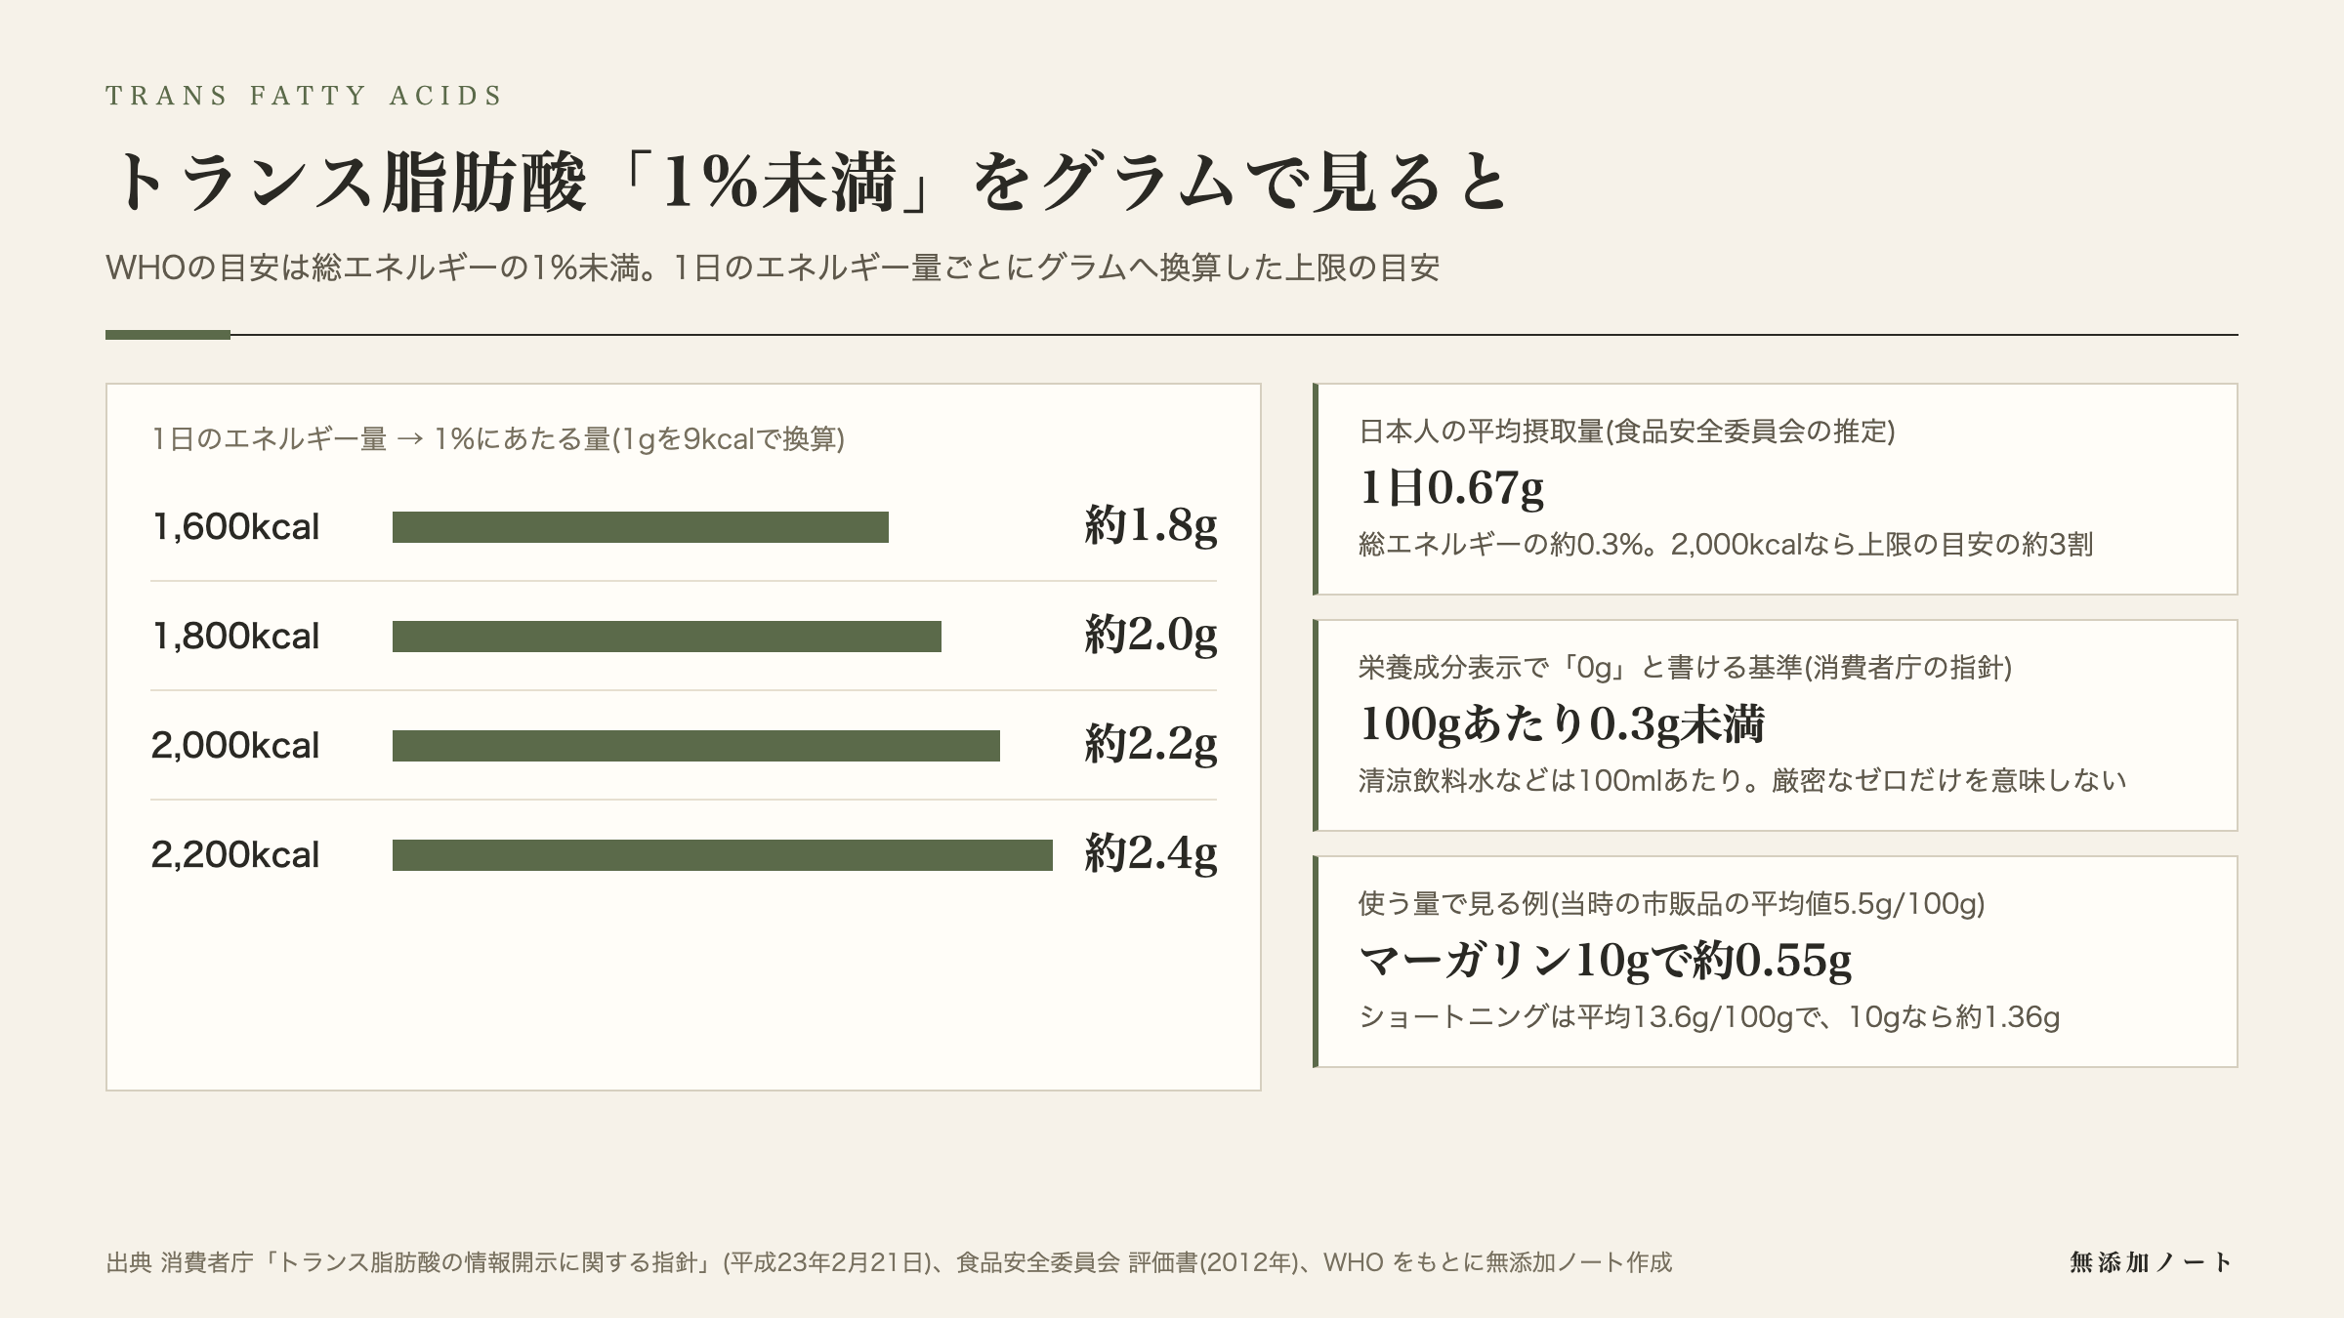Viewport: 2344px width, 1318px height.
Task: Click the label 日本人の平均摂取量(食品安全委員会の推定)
Action: [x=1627, y=432]
